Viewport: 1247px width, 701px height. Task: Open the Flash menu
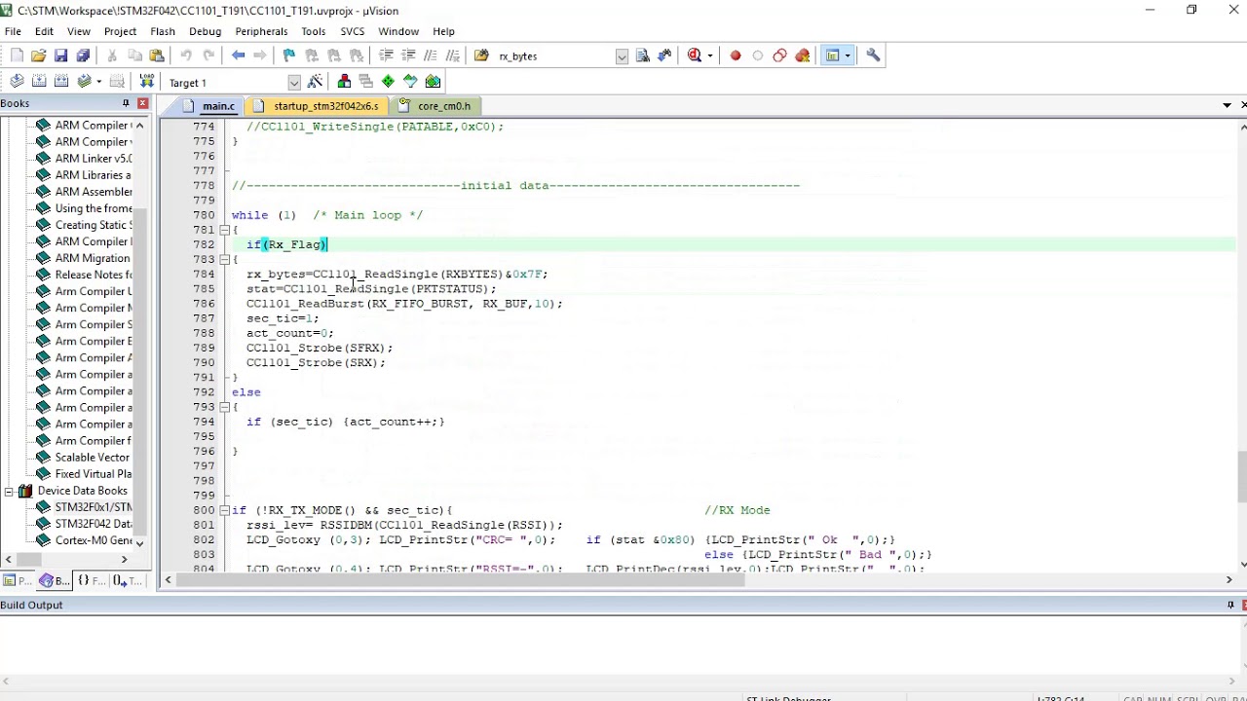pyautogui.click(x=163, y=31)
